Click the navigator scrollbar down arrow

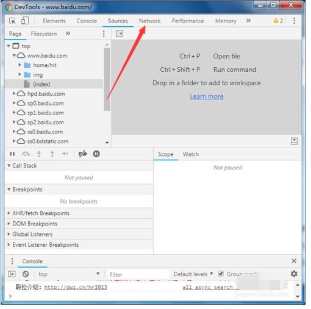[x=107, y=143]
